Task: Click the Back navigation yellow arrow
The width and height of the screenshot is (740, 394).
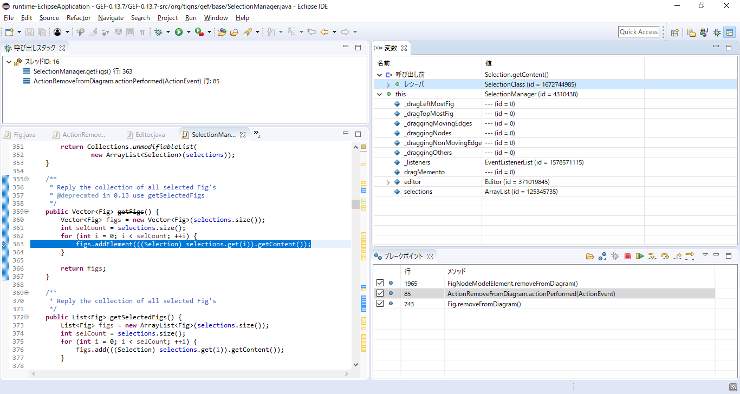Action: pyautogui.click(x=324, y=32)
